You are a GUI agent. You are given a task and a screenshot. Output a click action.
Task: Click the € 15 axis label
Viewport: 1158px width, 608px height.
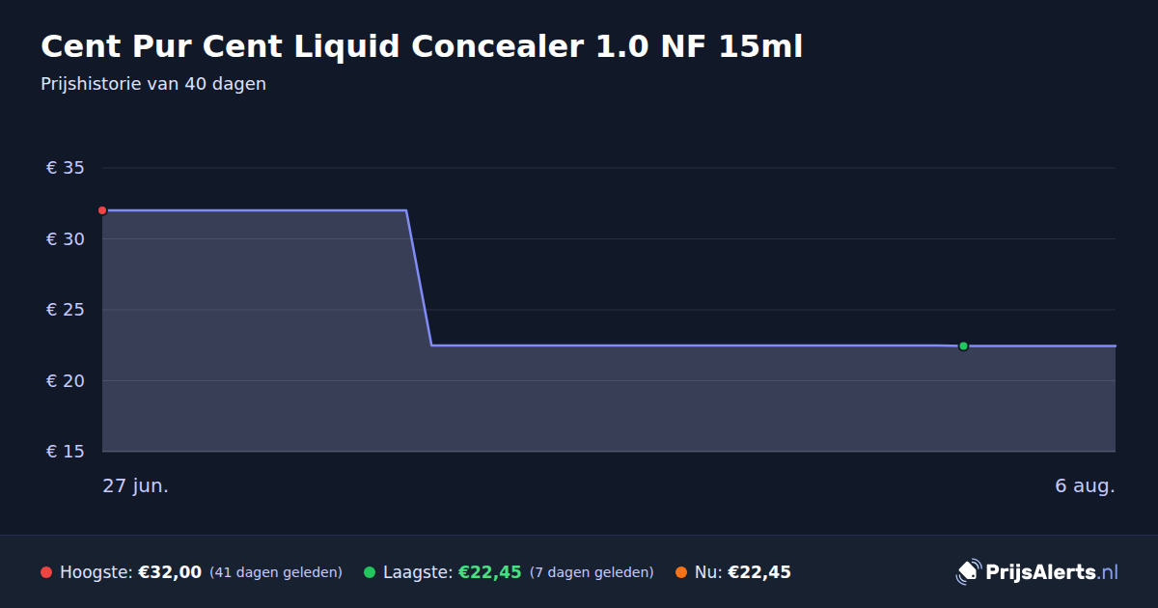[65, 452]
